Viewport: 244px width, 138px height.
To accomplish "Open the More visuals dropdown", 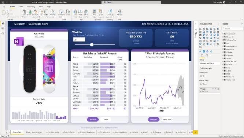I will [x=86, y=14].
